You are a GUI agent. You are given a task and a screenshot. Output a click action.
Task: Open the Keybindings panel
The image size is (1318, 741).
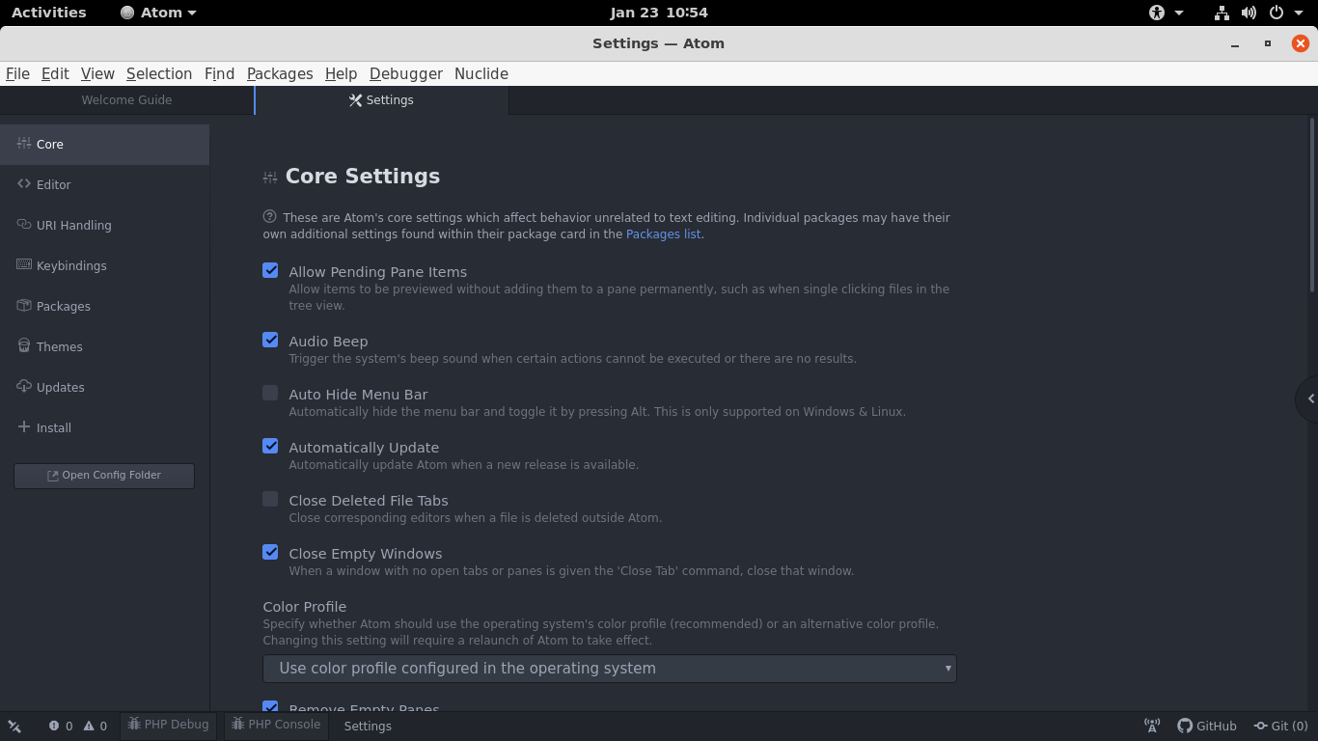[x=104, y=265]
